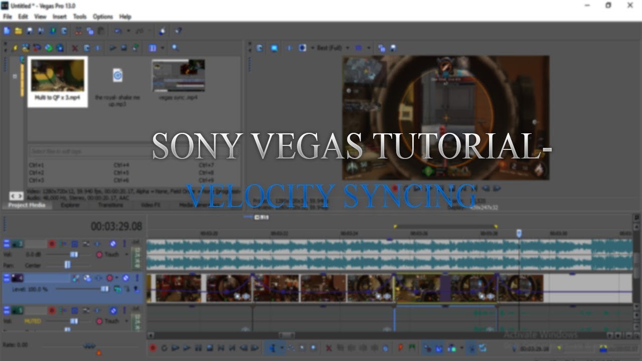The width and height of the screenshot is (642, 361).
Task: Select the Zoom Edit tool
Action: click(313, 347)
